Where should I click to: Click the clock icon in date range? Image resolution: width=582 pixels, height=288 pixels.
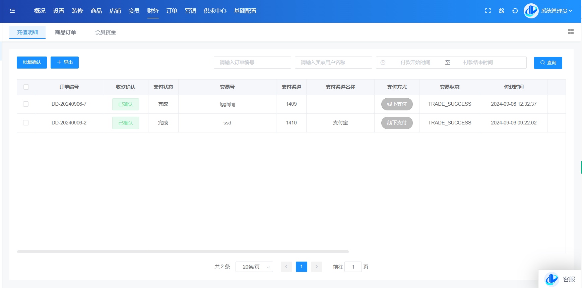pos(383,63)
